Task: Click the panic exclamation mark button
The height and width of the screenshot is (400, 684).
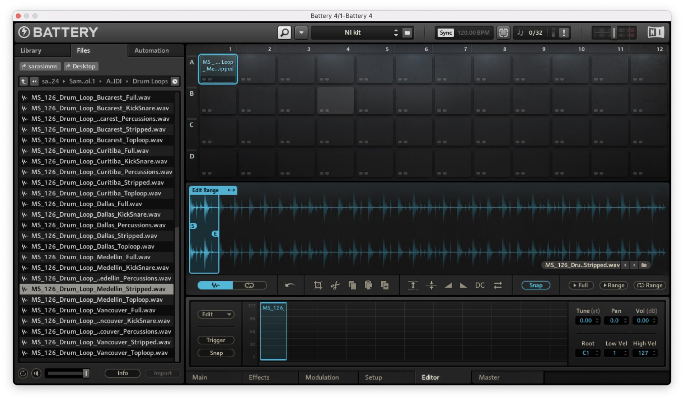Action: pos(564,33)
